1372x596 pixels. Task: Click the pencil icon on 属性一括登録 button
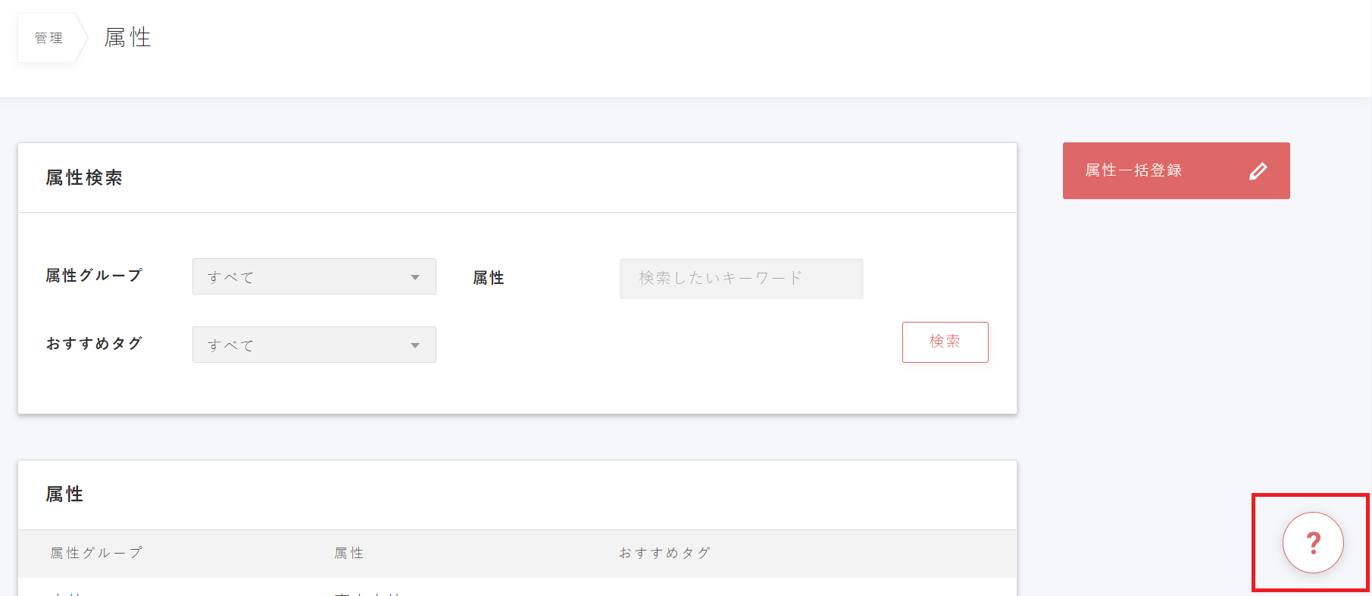click(1258, 170)
